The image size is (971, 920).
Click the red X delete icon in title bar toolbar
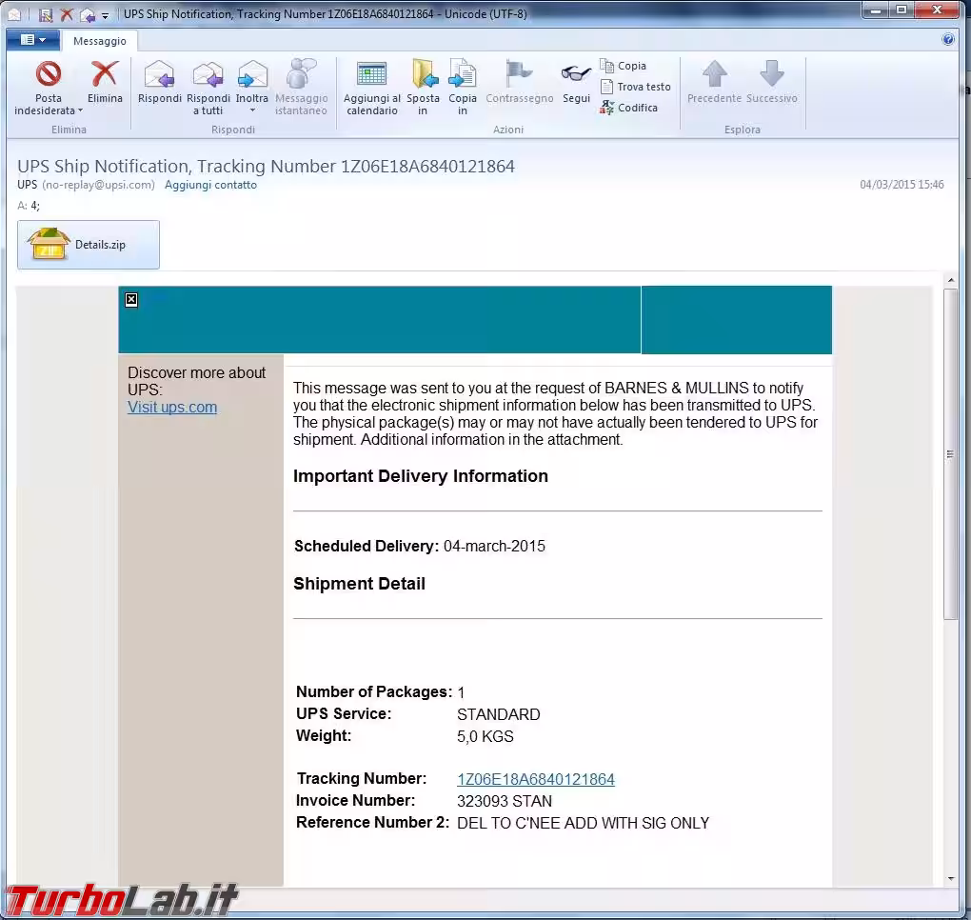[67, 14]
